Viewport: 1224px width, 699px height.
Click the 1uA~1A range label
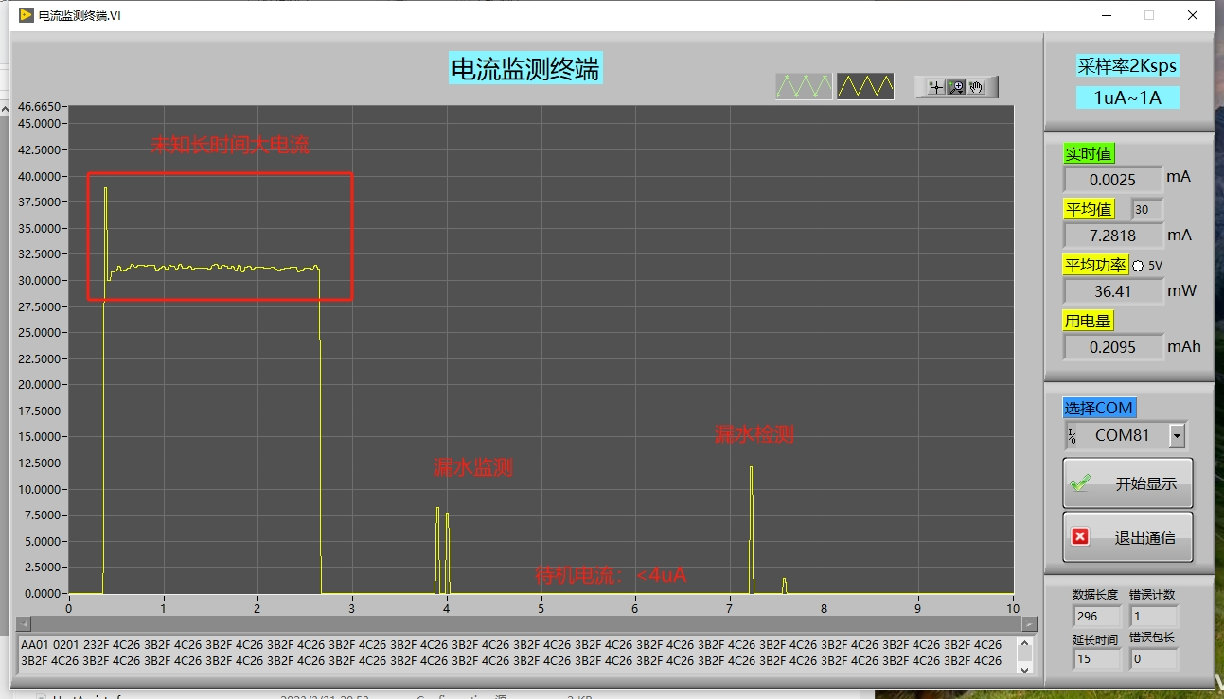[x=1127, y=97]
